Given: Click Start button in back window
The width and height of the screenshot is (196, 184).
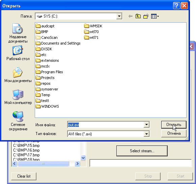Looking at the screenshot, I should [x=180, y=176].
